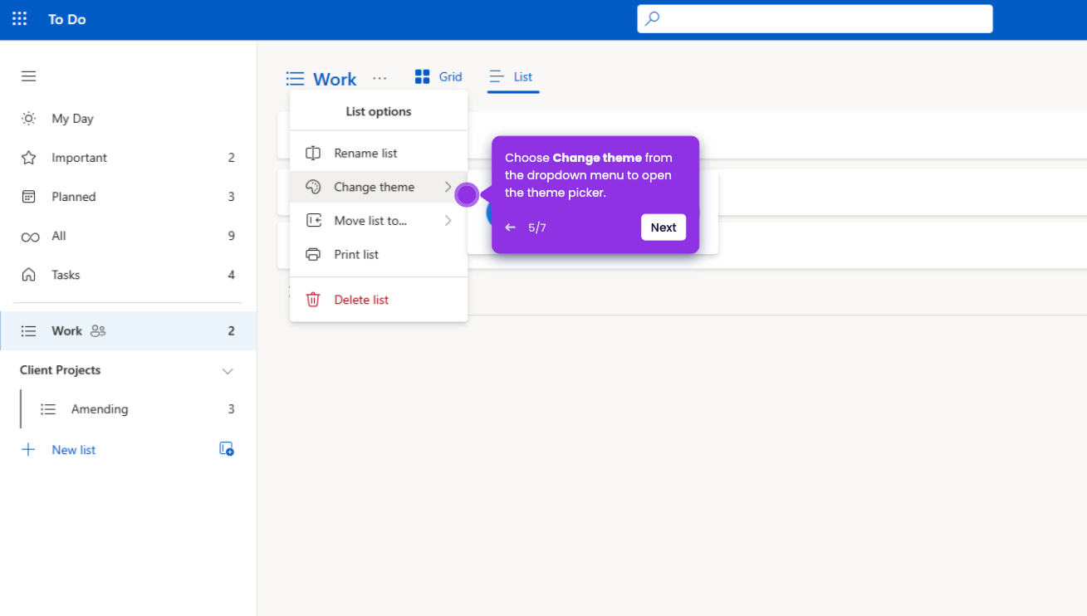Click the All infinity icon
This screenshot has height=616, width=1087.
click(x=30, y=237)
